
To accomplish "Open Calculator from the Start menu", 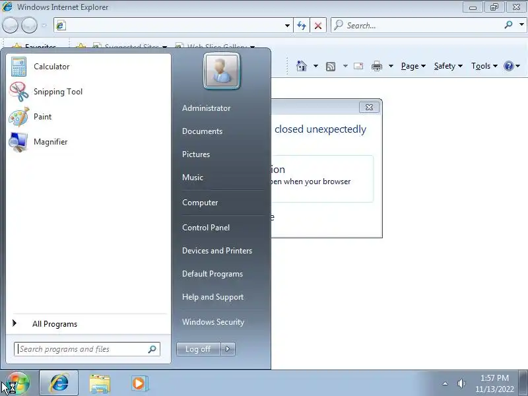I will [88, 67].
